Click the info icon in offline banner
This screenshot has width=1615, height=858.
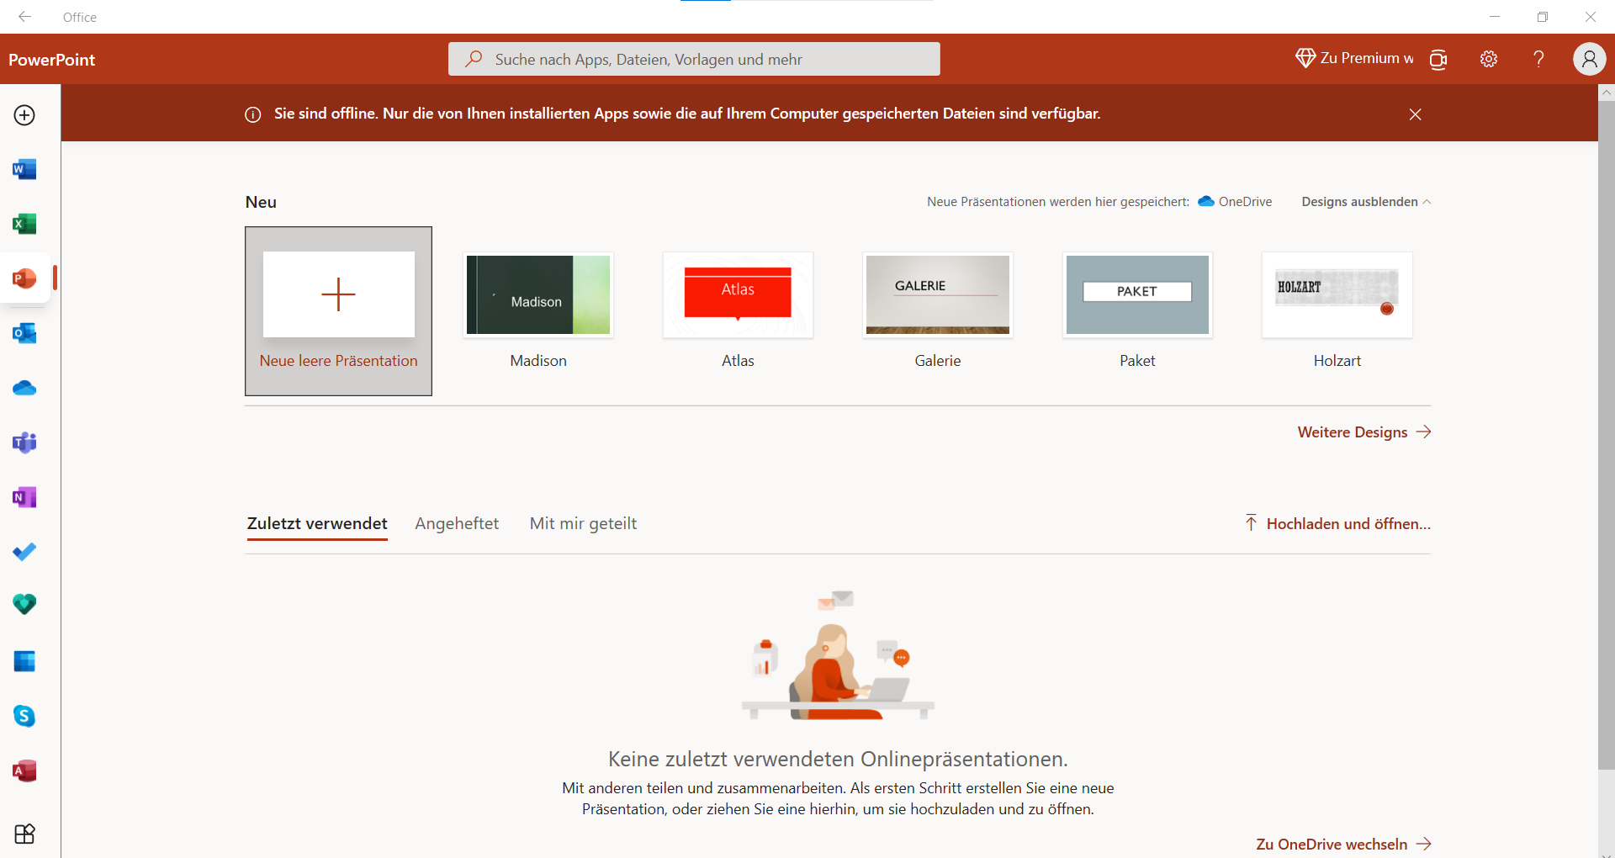[252, 114]
